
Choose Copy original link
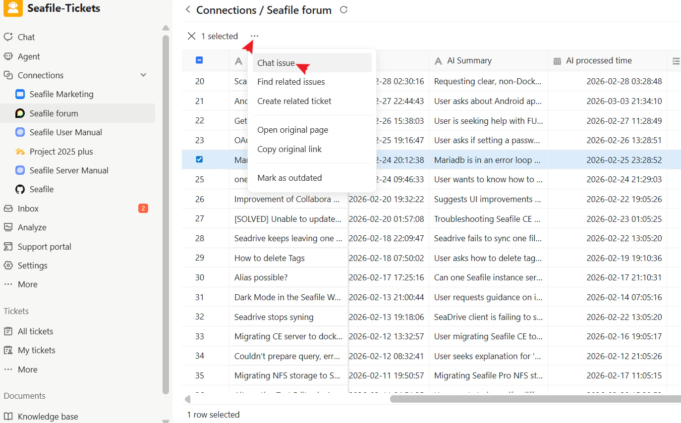tap(312, 149)
